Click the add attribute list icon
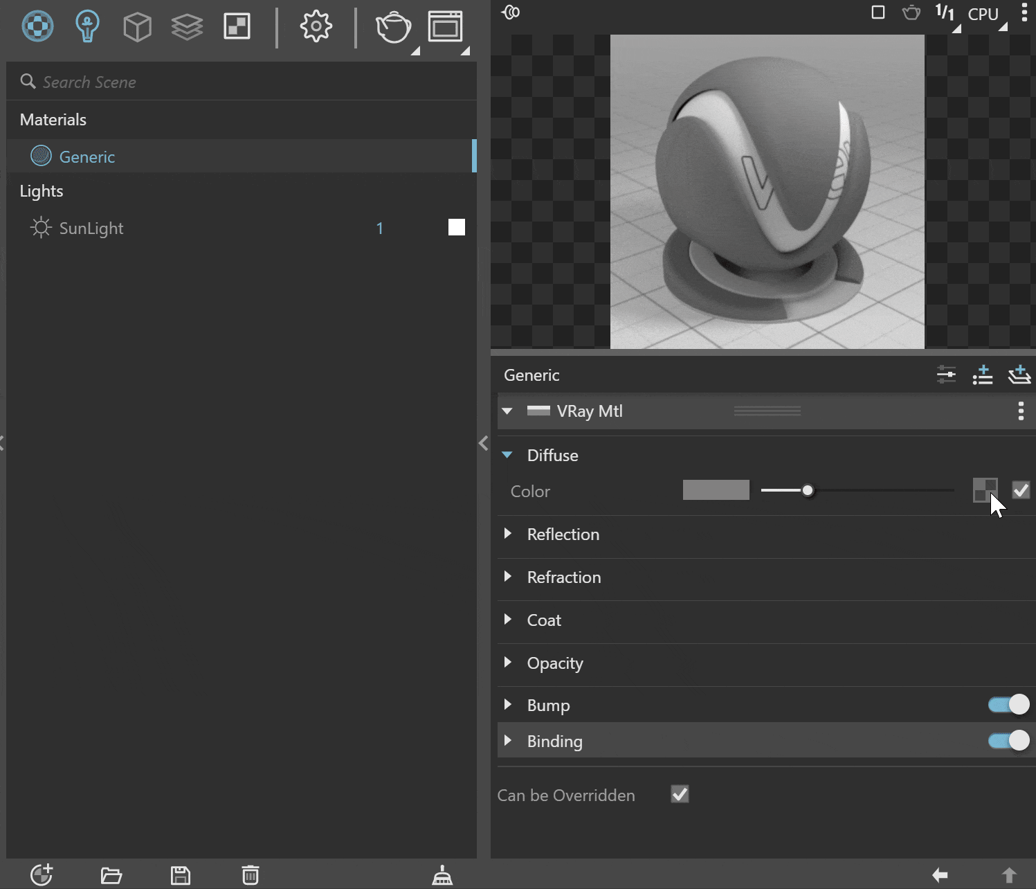This screenshot has width=1036, height=889. (983, 375)
